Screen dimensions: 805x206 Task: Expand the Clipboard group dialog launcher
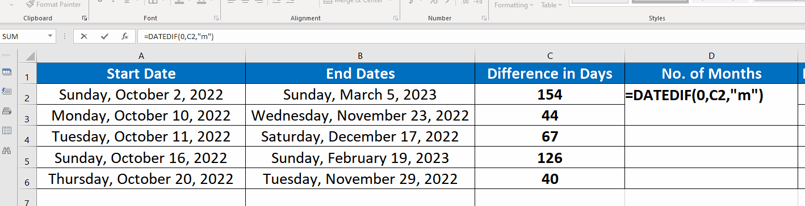[x=85, y=19]
